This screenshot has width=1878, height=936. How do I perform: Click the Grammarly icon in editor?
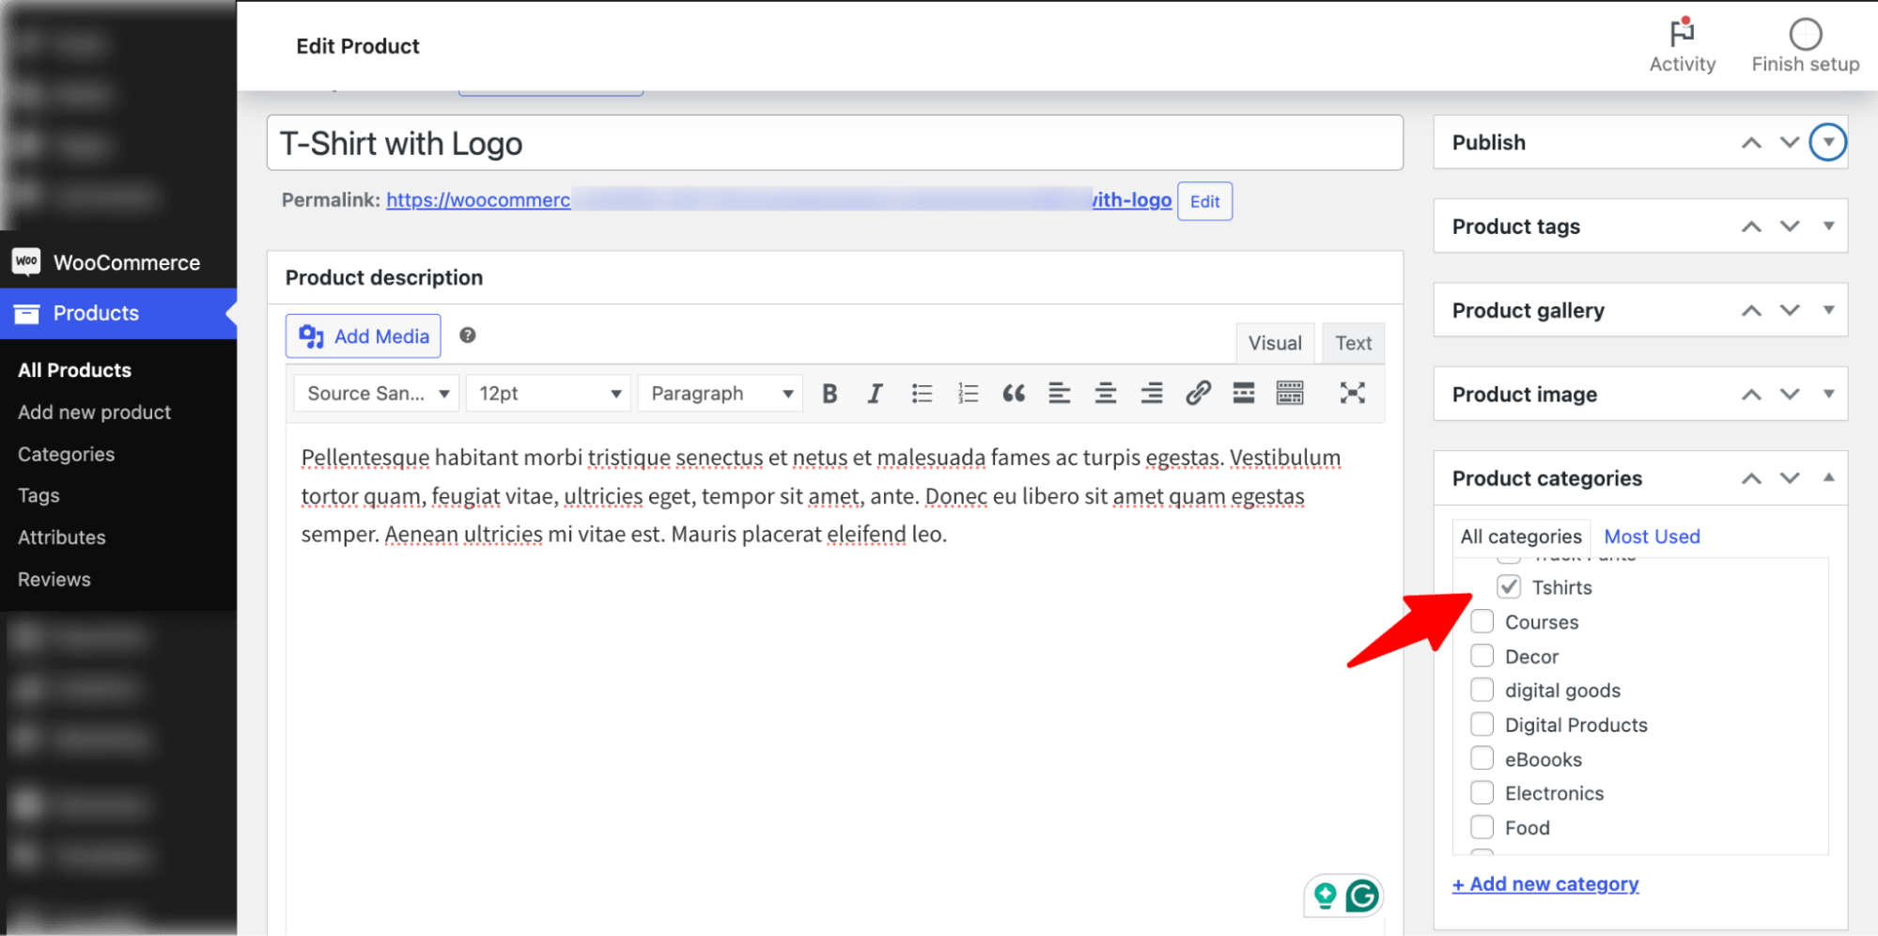click(x=1362, y=896)
